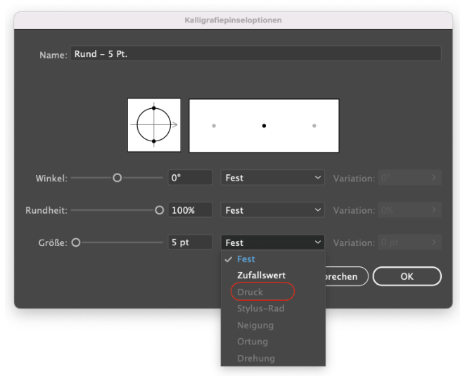Image resolution: width=465 pixels, height=383 pixels.
Task: Select the 'Druck' option in the list
Action: (250, 292)
